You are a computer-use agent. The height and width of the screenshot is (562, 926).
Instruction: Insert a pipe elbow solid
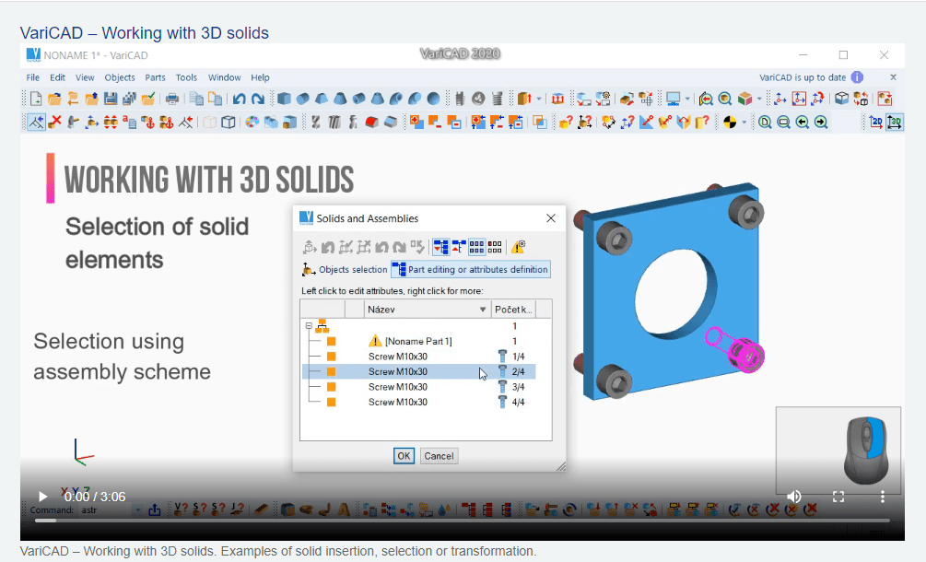396,99
